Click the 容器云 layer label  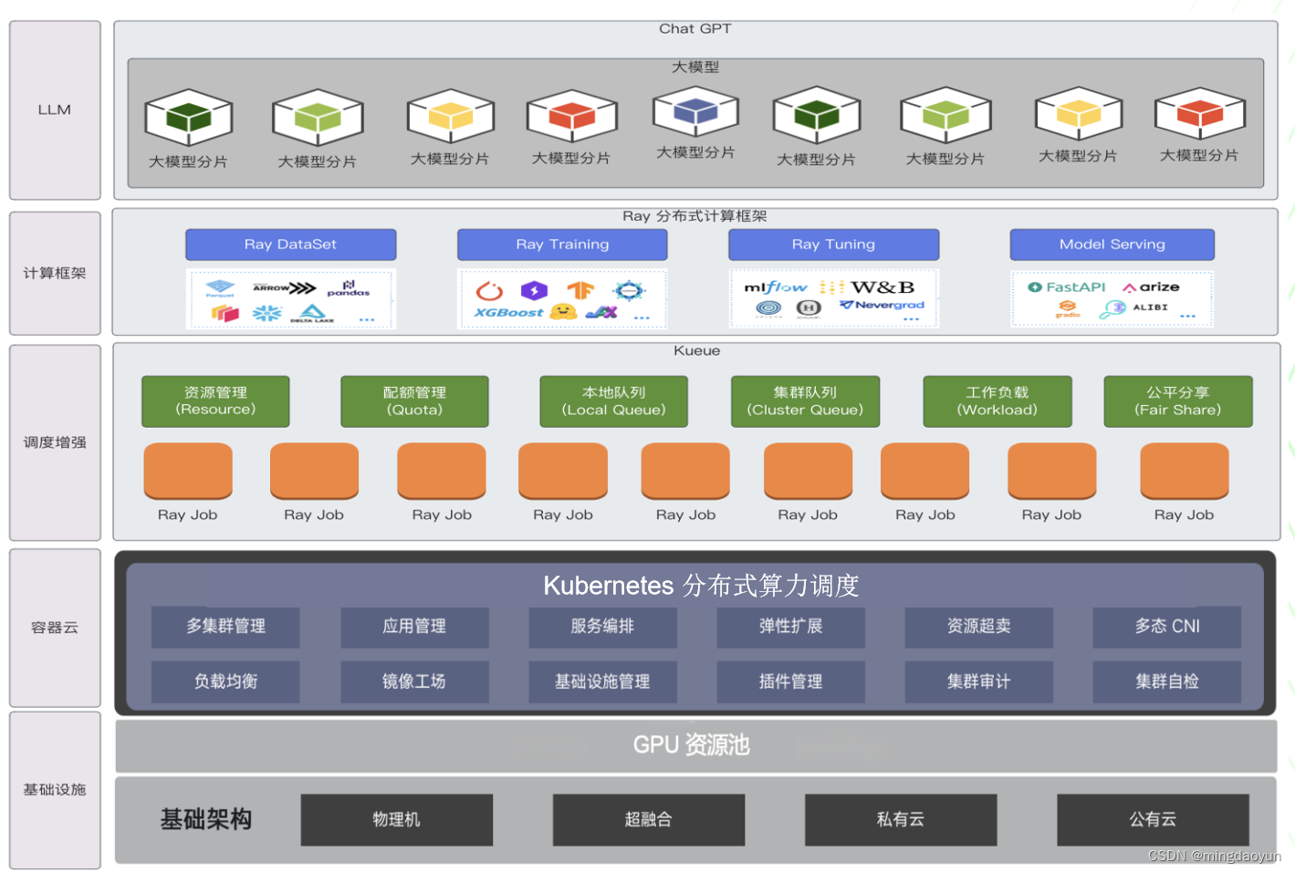(55, 628)
